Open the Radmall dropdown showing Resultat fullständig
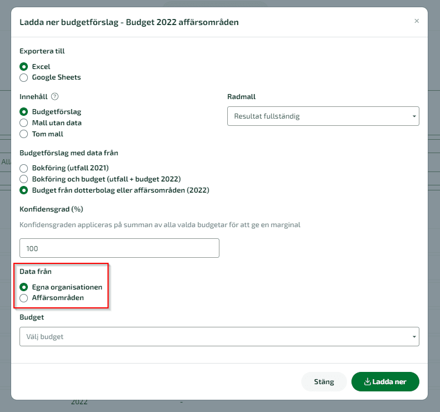The width and height of the screenshot is (440, 412). 323,116
